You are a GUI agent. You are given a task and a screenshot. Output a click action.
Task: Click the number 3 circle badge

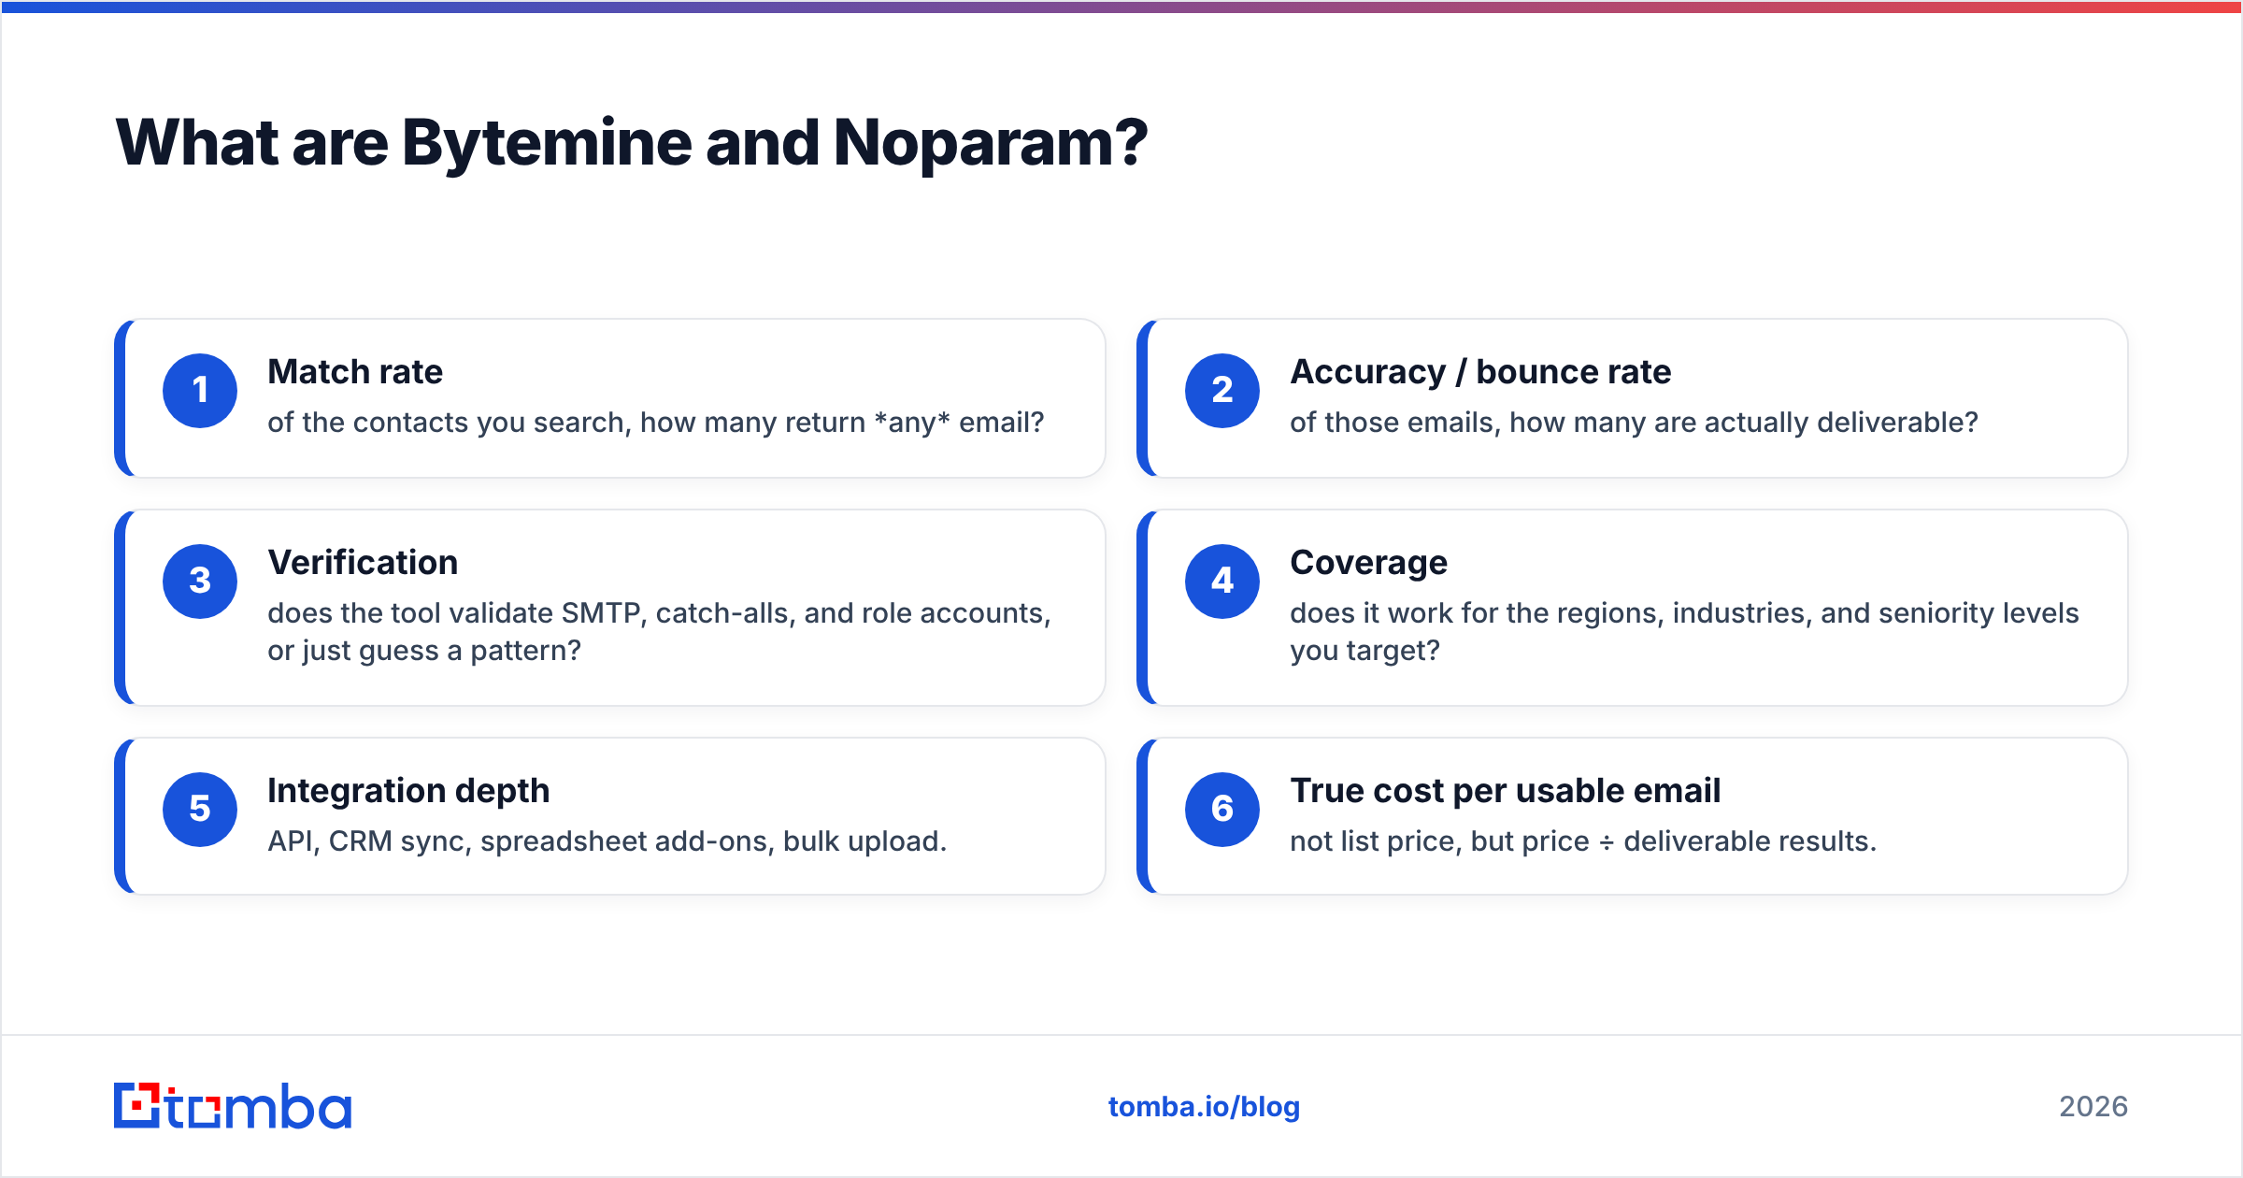[x=200, y=582]
